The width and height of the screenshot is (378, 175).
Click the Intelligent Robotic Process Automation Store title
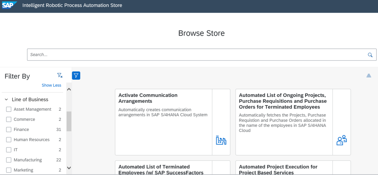click(x=72, y=5)
